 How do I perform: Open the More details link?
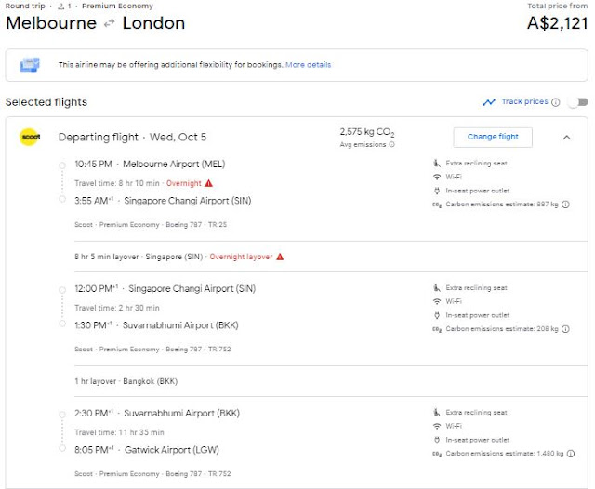[308, 65]
